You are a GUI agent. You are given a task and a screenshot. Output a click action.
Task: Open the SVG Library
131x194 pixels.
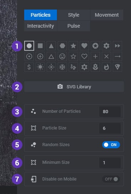74,87
